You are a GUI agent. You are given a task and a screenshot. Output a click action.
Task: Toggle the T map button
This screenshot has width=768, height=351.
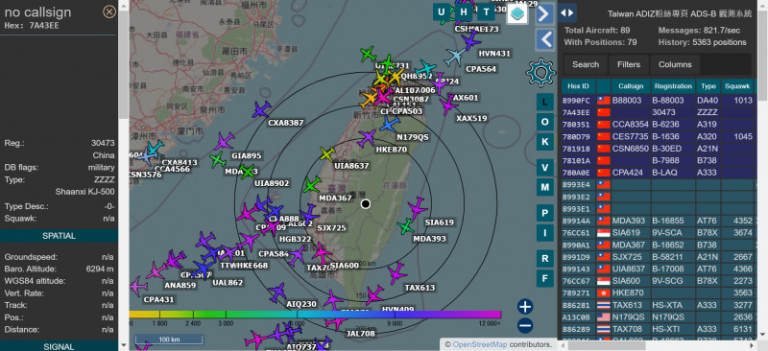(x=486, y=12)
